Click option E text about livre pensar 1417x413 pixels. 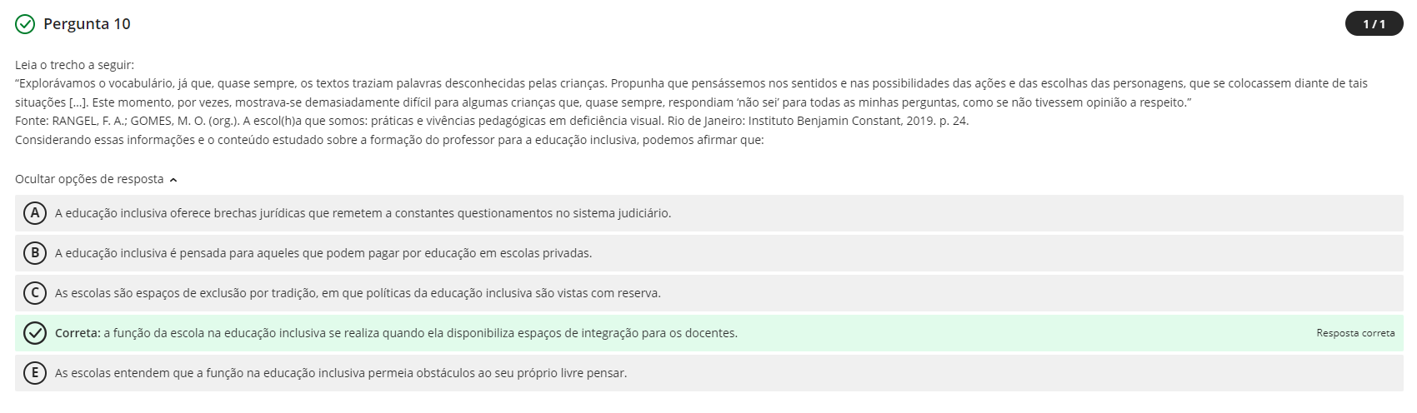tap(341, 373)
